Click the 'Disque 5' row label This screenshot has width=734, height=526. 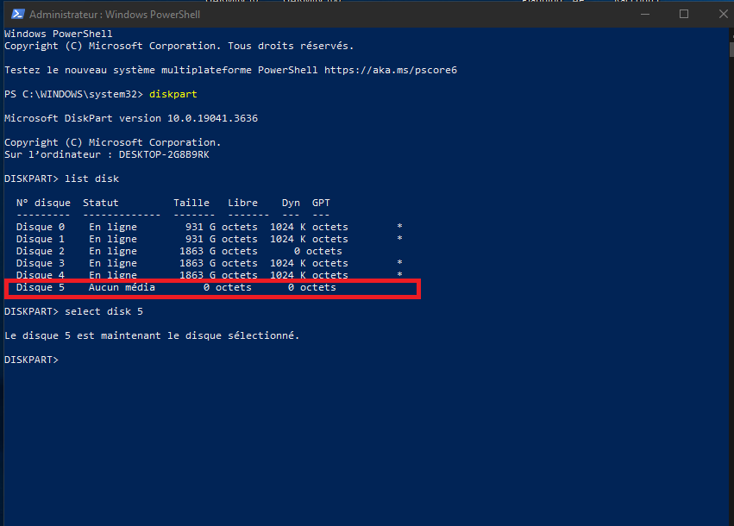coord(41,287)
